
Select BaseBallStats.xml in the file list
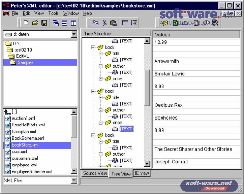pos(28,125)
